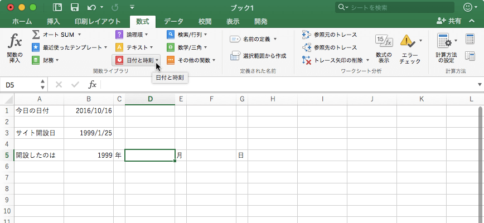
Task: Click Show Formulas (数式の表示) icon
Action: point(384,42)
